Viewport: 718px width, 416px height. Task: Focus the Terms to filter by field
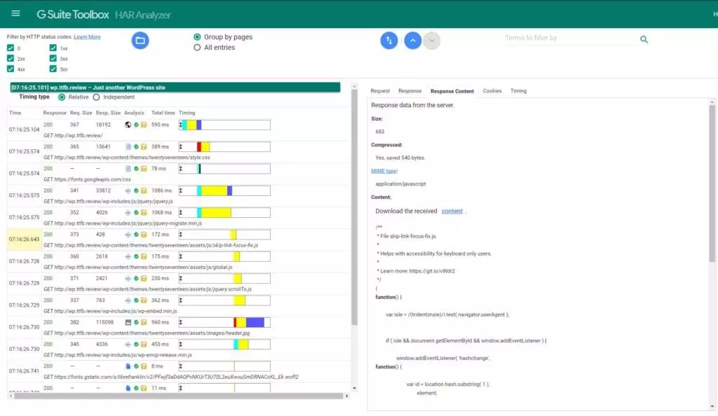(570, 38)
